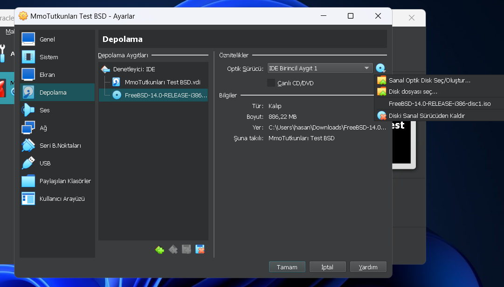
Task: Select FreeBSD-14.0-RELEASE-i386-disc1.iso from the menu
Action: (x=439, y=104)
